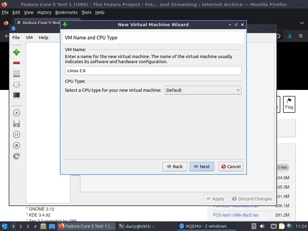Click the Firefox logo icon in title bar
Image resolution: width=308 pixels, height=231 pixels.
4,4
